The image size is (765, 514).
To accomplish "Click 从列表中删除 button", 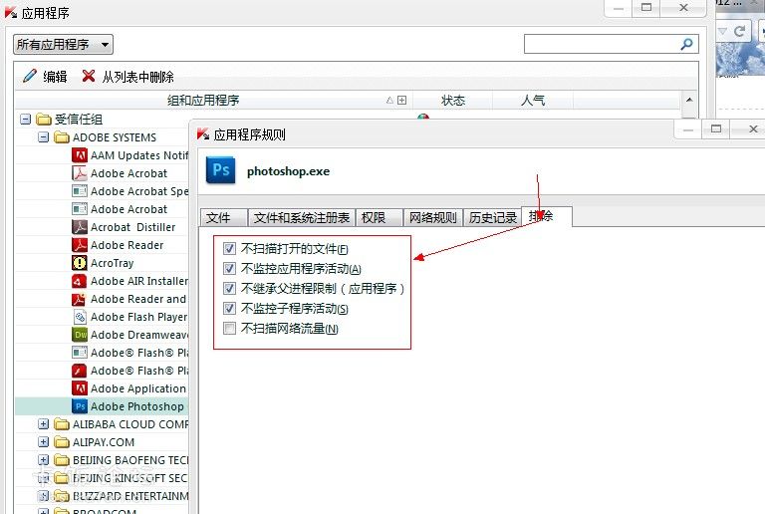I will [127, 76].
